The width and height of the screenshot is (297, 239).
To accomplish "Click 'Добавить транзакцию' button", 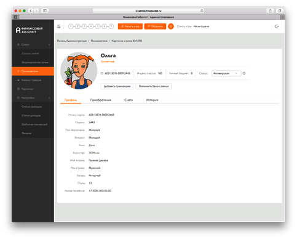I will (x=117, y=86).
